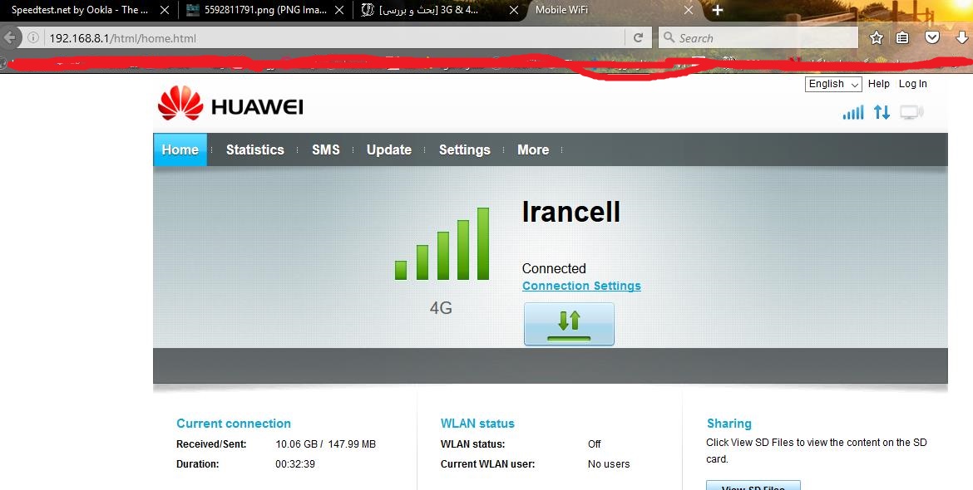Open the Connection Settings link
Screen dimensions: 973x490
pyautogui.click(x=581, y=286)
